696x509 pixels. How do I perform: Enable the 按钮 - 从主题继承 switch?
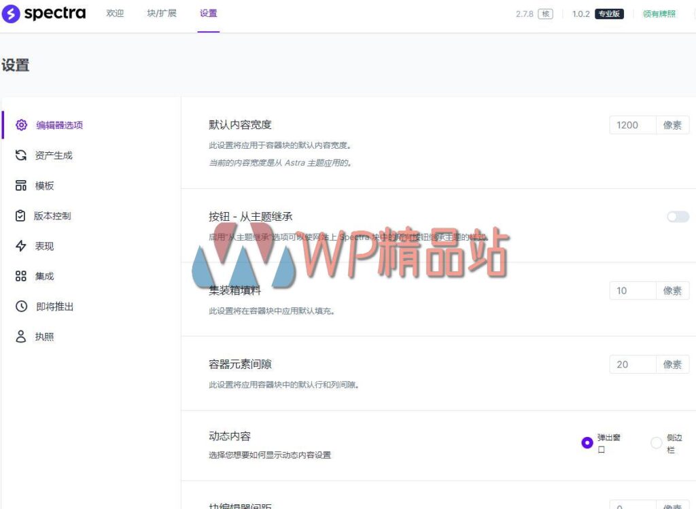(x=677, y=215)
